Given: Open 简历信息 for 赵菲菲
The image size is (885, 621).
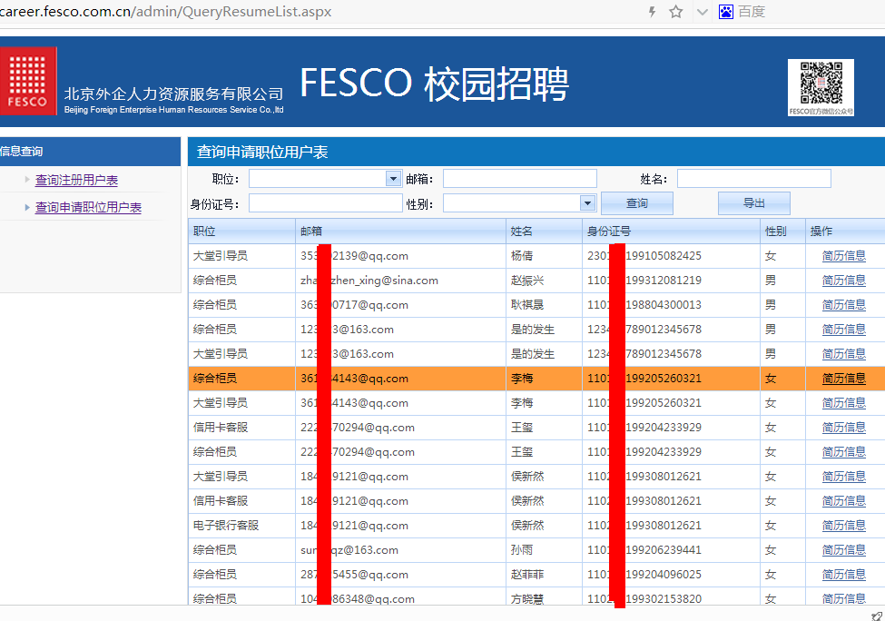Looking at the screenshot, I should click(844, 575).
